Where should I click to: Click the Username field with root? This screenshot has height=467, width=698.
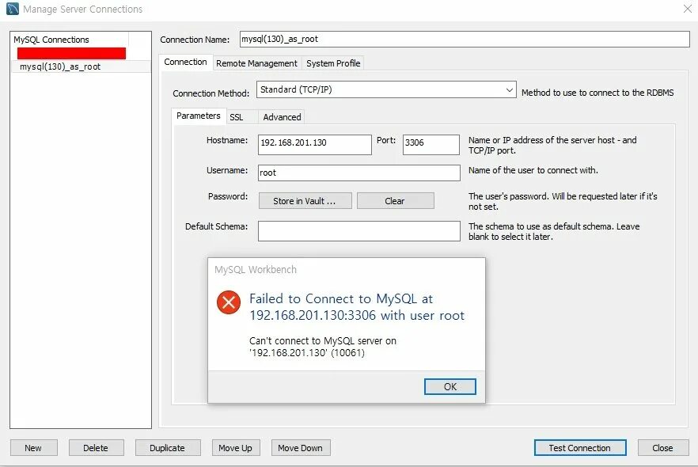point(358,173)
